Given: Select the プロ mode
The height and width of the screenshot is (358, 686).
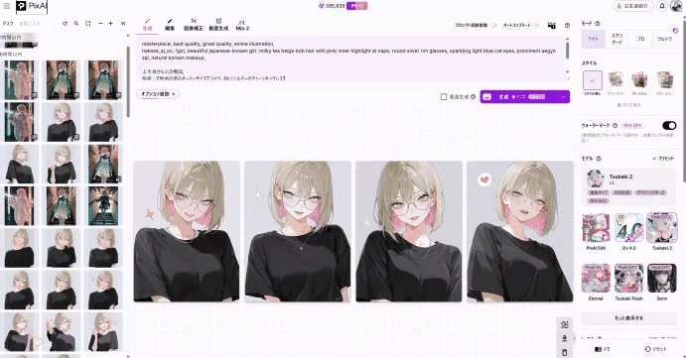Looking at the screenshot, I should click(x=640, y=39).
